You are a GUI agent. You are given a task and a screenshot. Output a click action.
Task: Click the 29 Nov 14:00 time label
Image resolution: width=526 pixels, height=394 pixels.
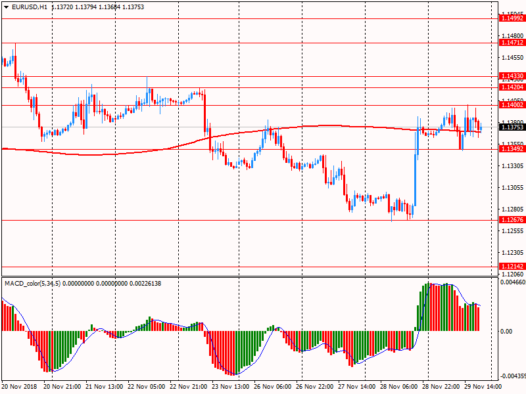coord(483,386)
